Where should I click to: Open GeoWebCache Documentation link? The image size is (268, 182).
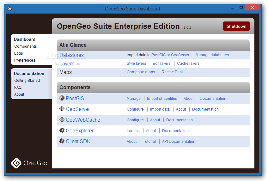(x=180, y=120)
